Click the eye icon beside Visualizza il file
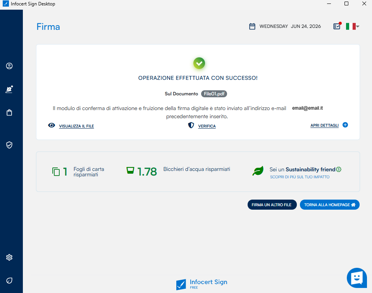 tap(52, 125)
